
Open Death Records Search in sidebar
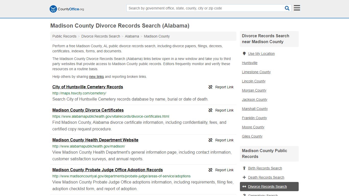click(x=266, y=177)
